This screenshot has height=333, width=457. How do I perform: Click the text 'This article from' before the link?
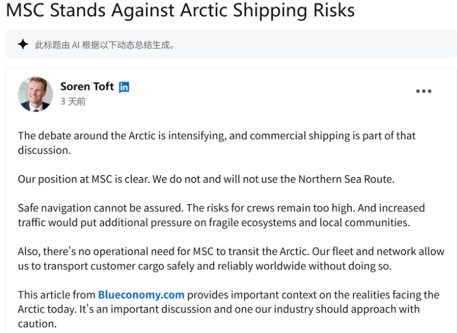click(x=56, y=294)
